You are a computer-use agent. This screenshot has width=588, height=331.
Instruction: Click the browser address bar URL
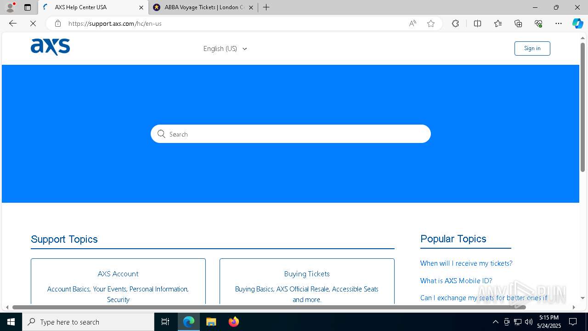[115, 23]
